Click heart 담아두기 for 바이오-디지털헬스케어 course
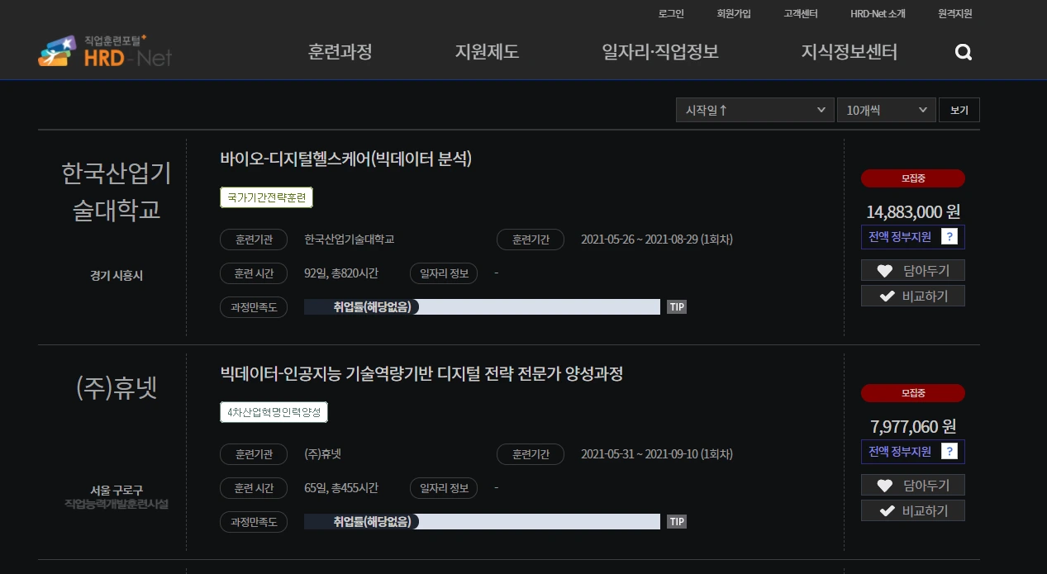The height and width of the screenshot is (574, 1047). (x=912, y=270)
